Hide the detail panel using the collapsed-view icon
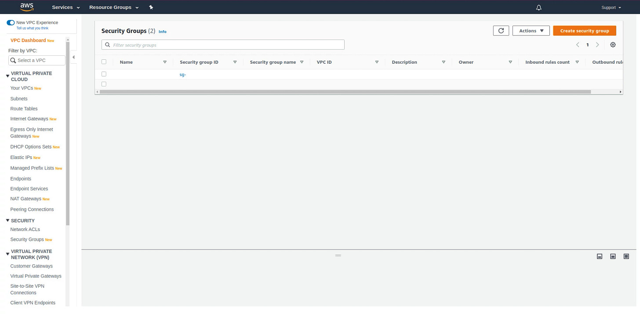Viewport: 640px width, 314px height. [x=600, y=256]
